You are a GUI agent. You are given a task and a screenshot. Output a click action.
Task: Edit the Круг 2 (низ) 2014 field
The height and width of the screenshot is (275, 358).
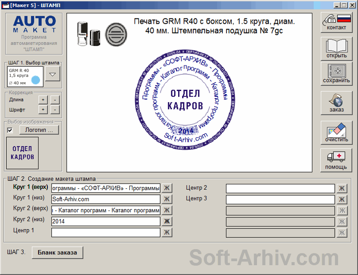click(x=106, y=221)
